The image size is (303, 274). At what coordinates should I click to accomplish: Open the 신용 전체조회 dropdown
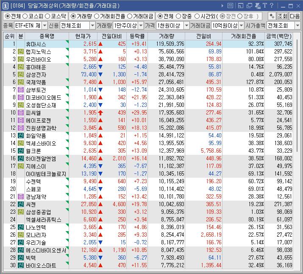point(93,25)
